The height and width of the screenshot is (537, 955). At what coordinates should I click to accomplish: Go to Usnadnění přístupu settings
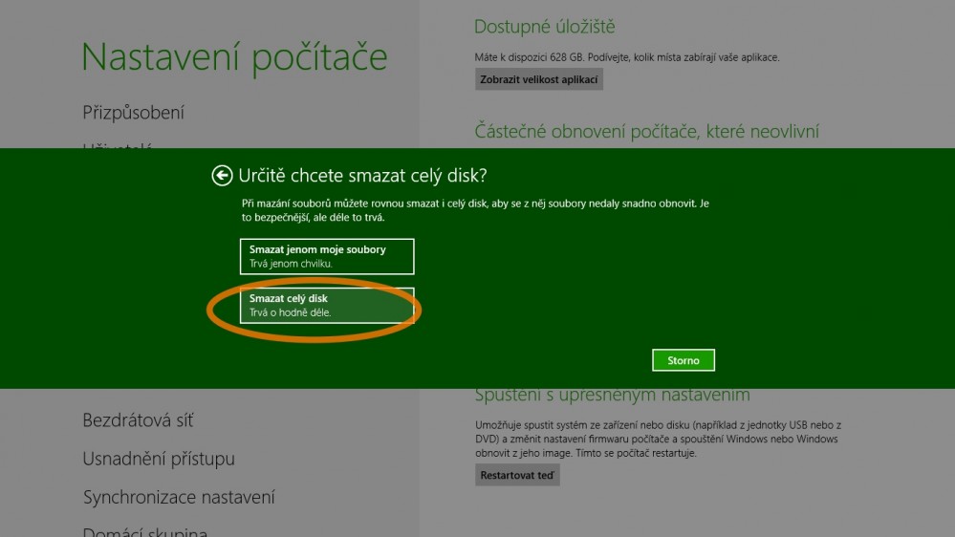(x=159, y=460)
